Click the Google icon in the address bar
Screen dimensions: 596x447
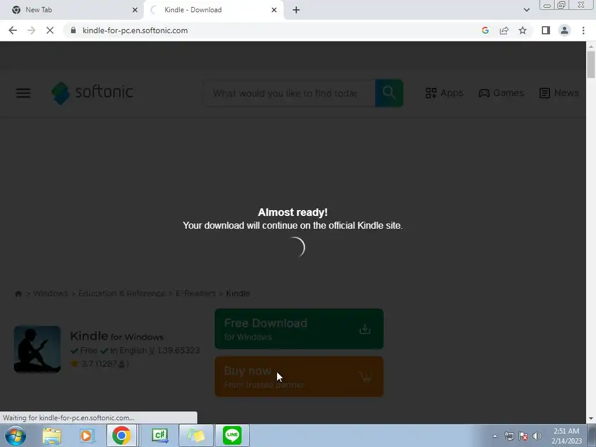pyautogui.click(x=485, y=30)
